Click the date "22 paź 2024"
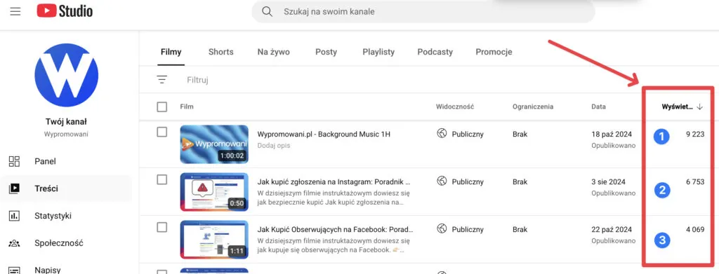This screenshot has width=719, height=274. [612, 229]
